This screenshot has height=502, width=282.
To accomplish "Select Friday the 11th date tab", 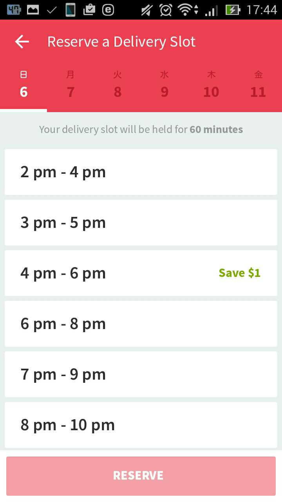I will tap(258, 85).
